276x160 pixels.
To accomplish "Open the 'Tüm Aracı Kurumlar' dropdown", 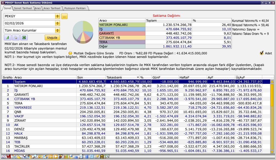I will [x=57, y=30].
